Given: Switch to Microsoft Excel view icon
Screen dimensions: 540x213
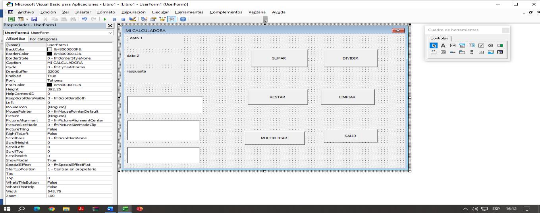Looking at the screenshot, I should [12, 19].
